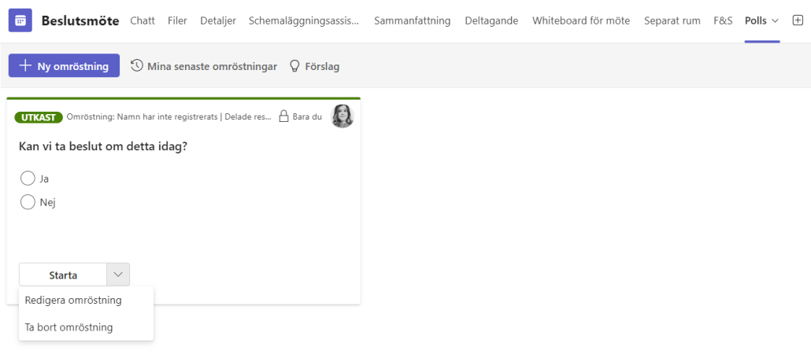Expand the Polls tab chevron
This screenshot has height=358, width=811.
click(775, 20)
